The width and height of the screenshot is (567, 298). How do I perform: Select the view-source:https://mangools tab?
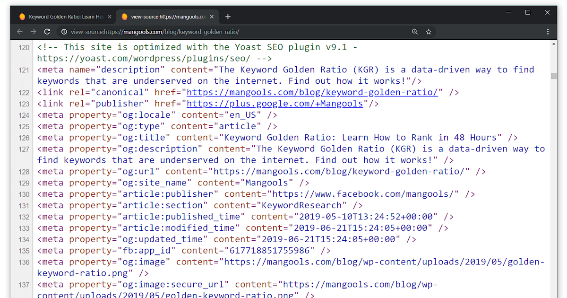(167, 17)
